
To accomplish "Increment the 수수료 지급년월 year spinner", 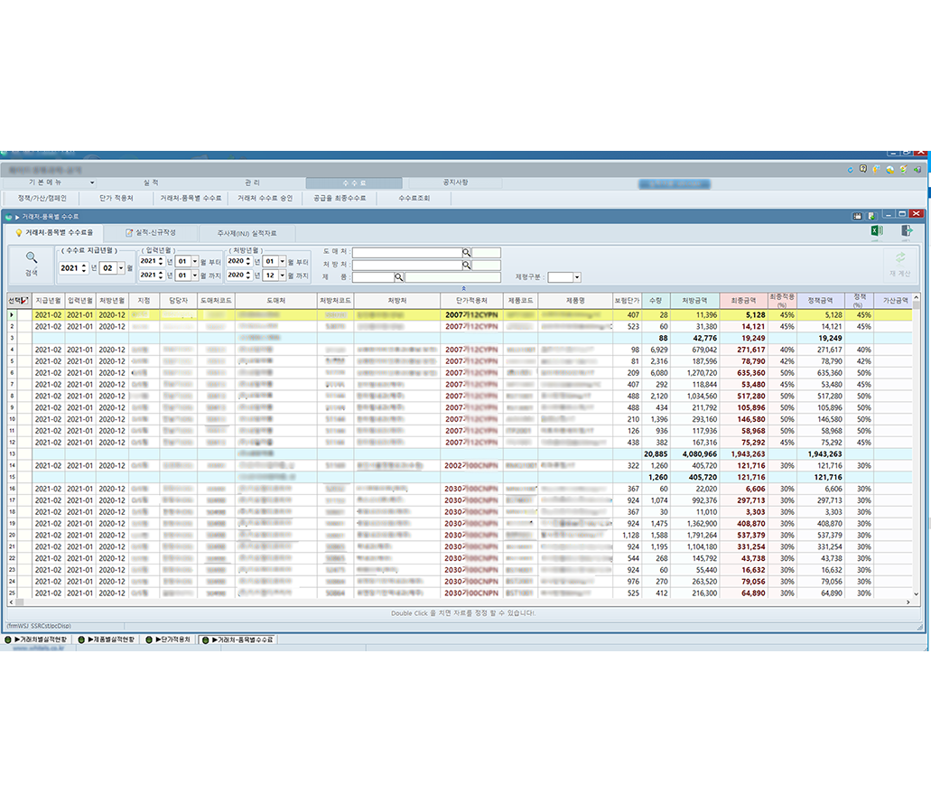I will tap(84, 265).
